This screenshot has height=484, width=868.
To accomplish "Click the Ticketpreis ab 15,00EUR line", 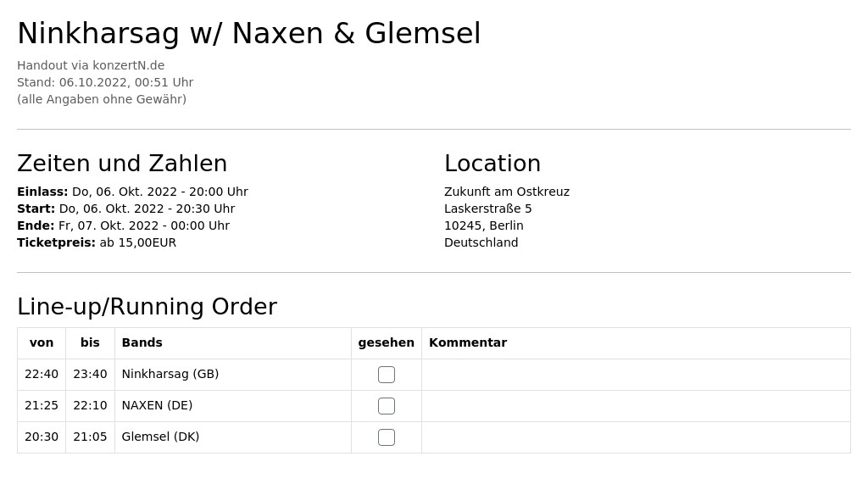I will click(97, 242).
